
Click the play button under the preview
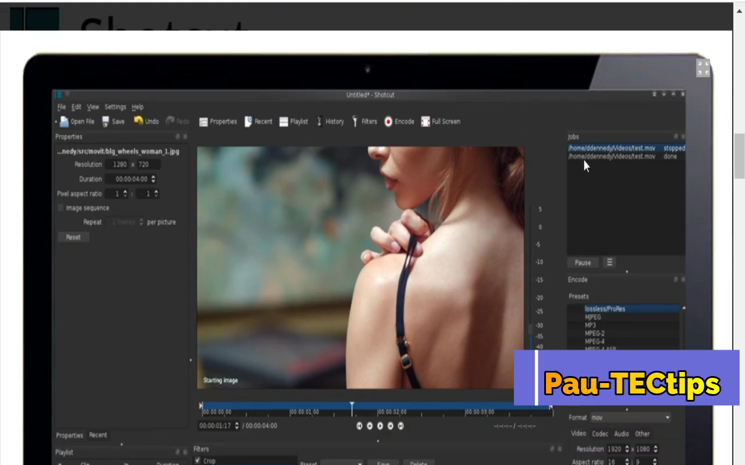380,426
